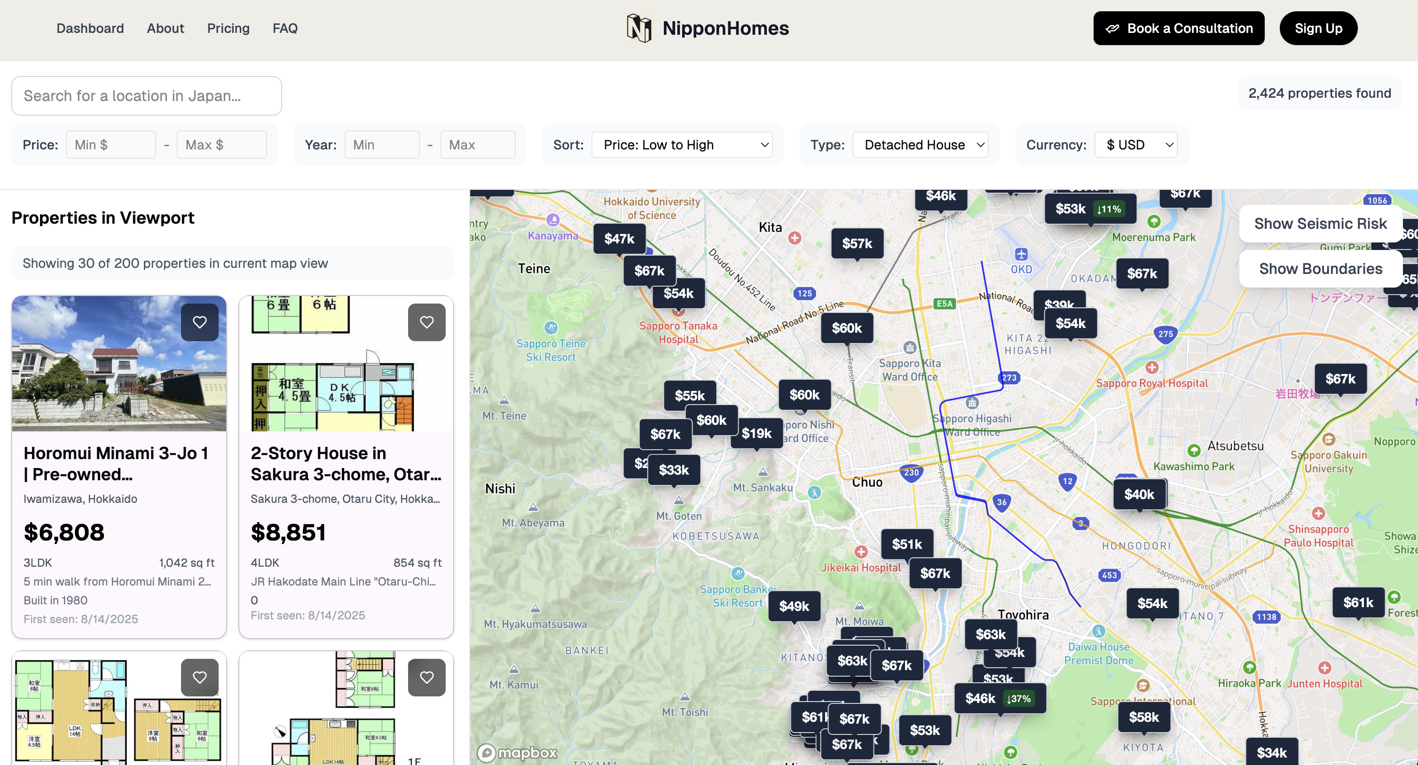The height and width of the screenshot is (765, 1418).
Task: Click the location search field
Action: click(x=146, y=96)
